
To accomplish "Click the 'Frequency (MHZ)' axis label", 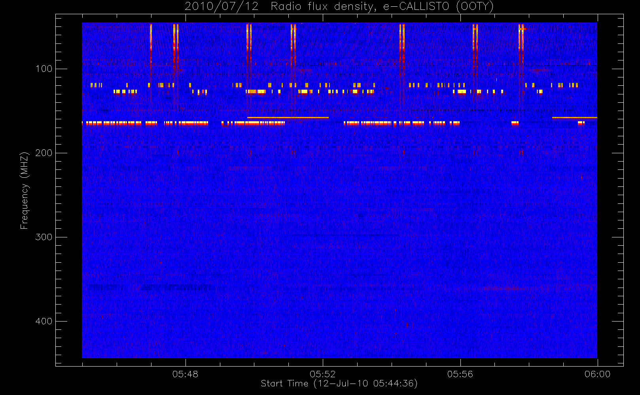I will pos(25,190).
